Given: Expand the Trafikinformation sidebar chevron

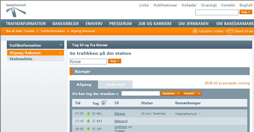Looking at the screenshot, I should click(61, 45).
